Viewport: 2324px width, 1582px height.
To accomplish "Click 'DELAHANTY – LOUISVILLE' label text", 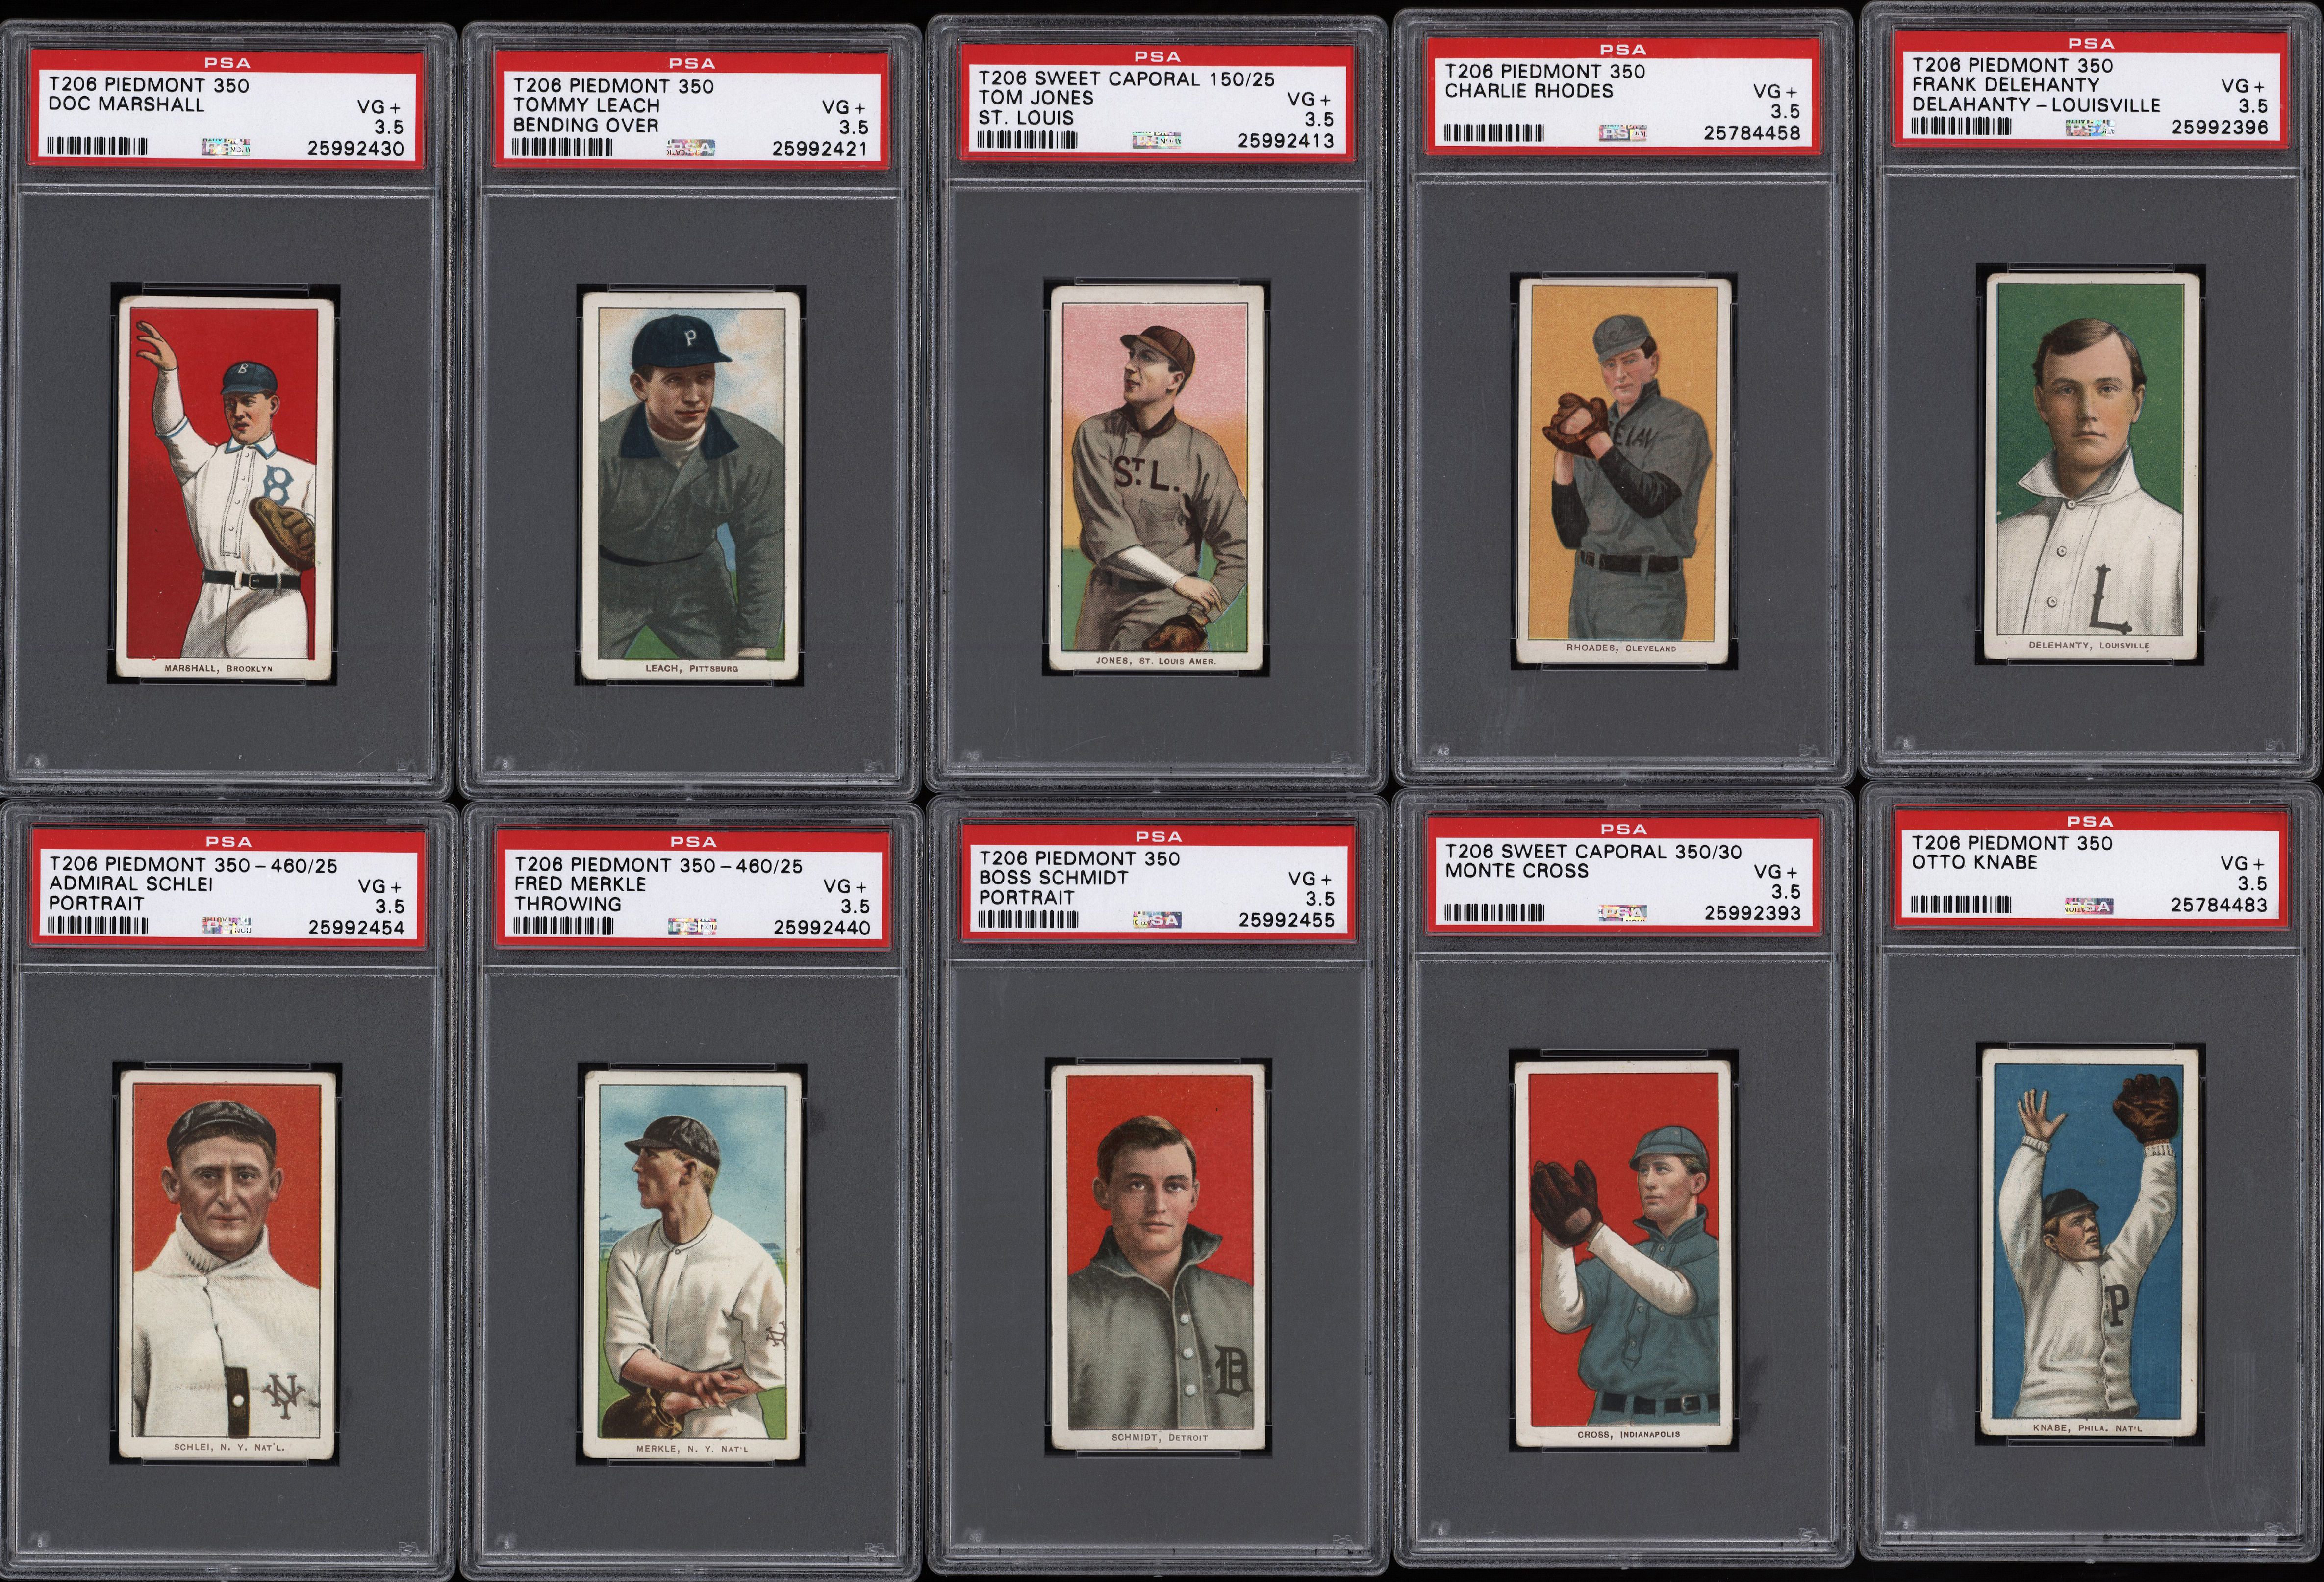I will tap(2036, 105).
